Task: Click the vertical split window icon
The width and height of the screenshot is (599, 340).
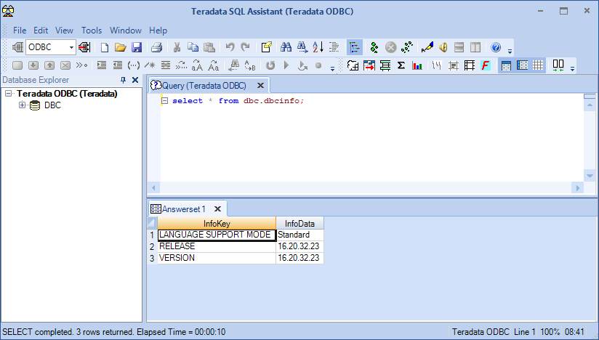Action: (x=475, y=47)
